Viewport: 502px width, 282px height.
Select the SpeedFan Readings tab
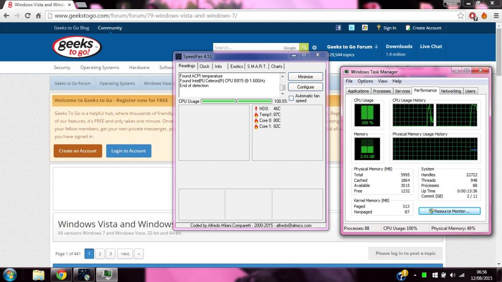[x=187, y=66]
